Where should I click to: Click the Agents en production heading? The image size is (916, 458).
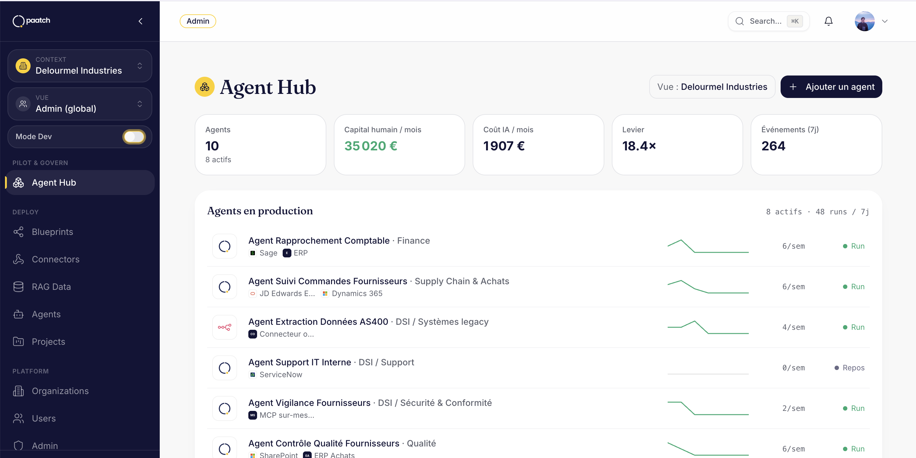260,211
